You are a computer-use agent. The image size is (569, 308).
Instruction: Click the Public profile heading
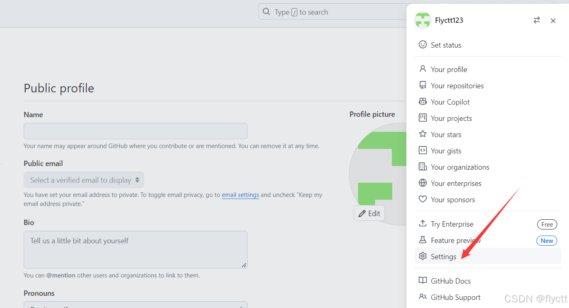tap(59, 88)
